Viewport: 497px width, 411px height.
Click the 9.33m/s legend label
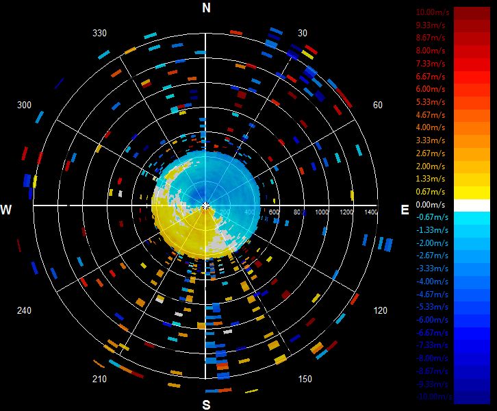(x=431, y=25)
